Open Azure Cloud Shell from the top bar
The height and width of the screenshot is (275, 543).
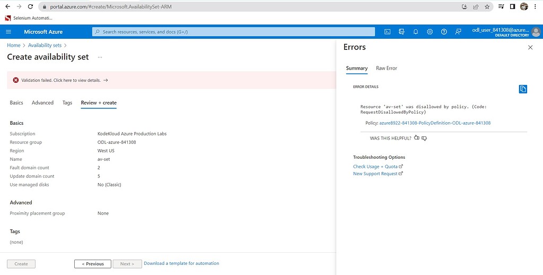[388, 32]
